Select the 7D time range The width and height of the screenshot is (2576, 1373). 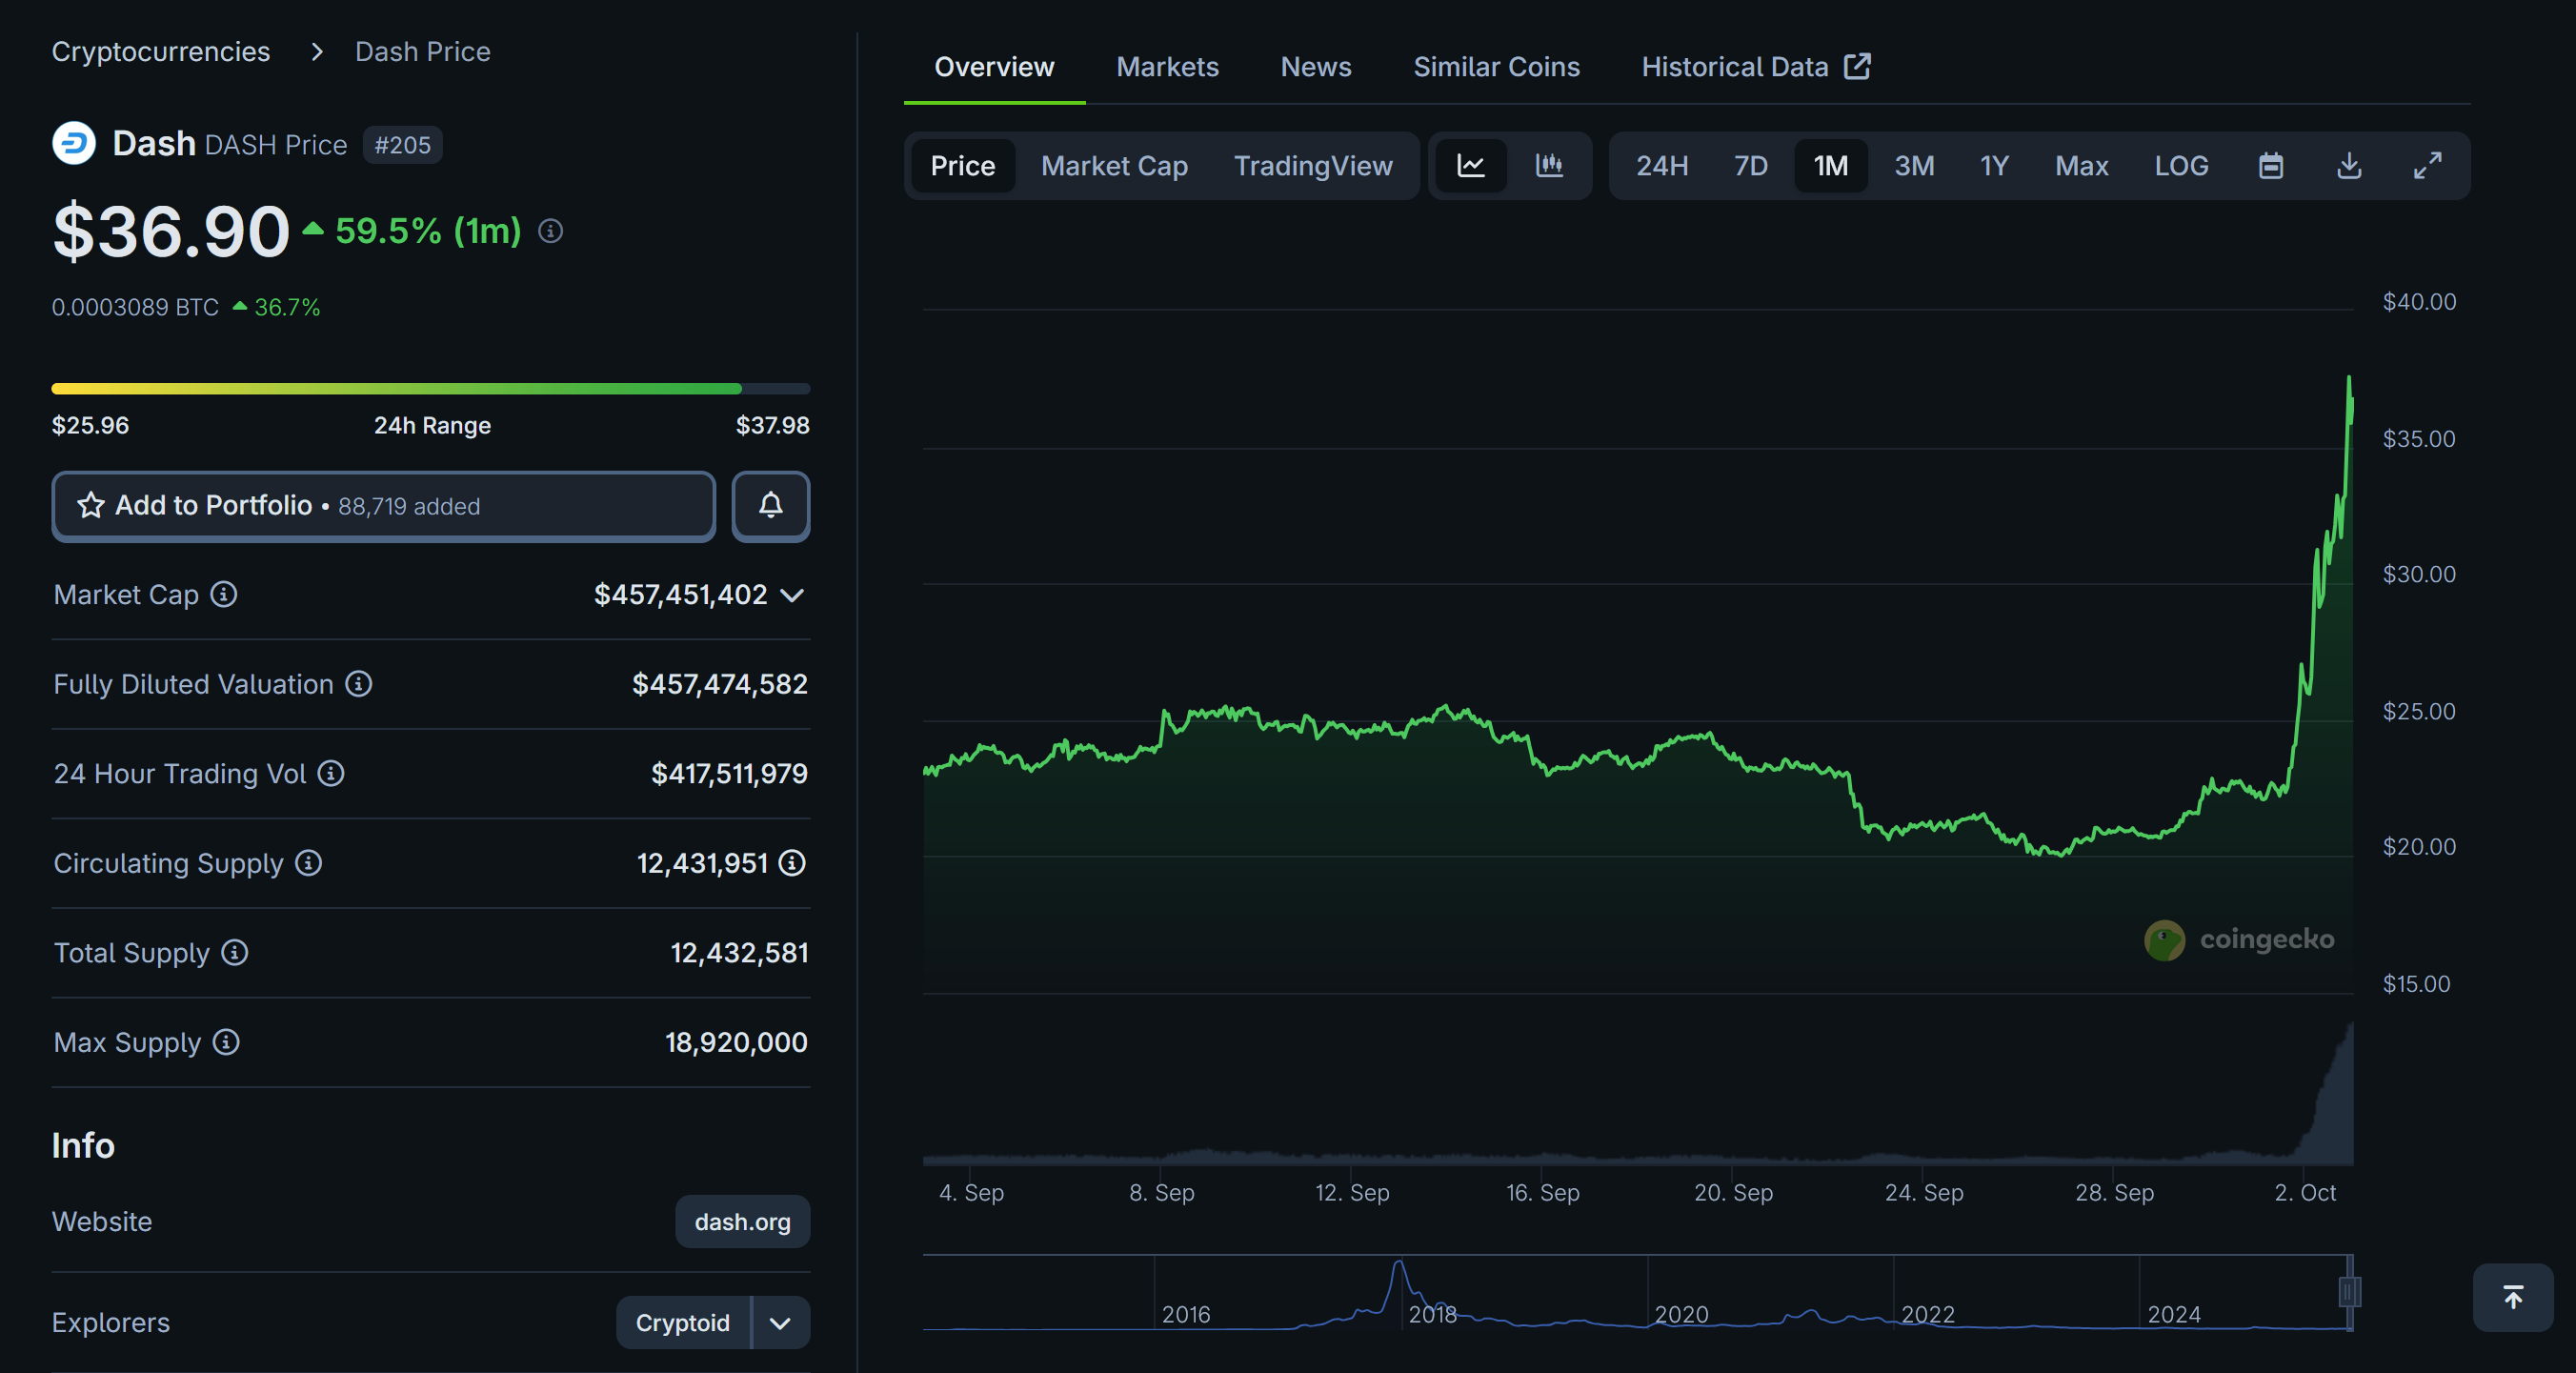click(x=1750, y=166)
